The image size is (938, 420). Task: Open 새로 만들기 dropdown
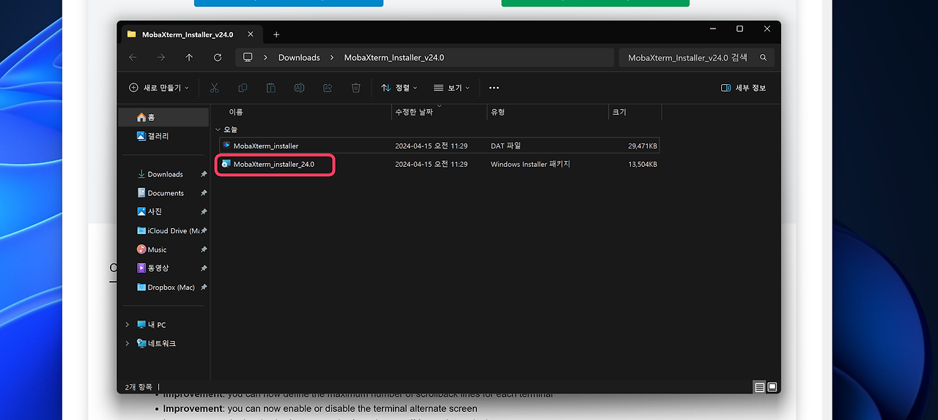pos(159,88)
